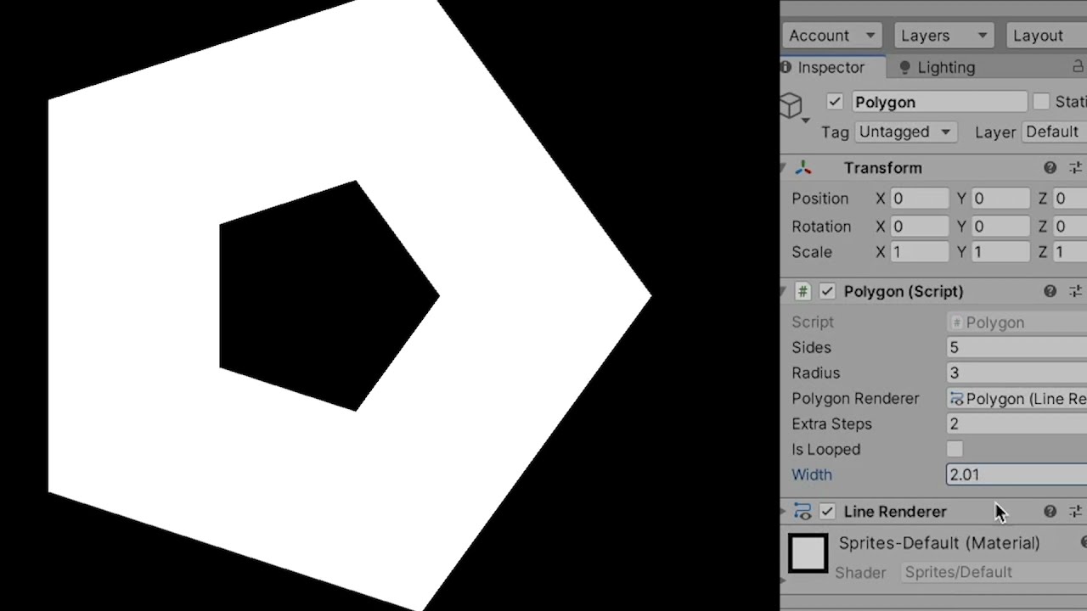Switch to the Inspector tab
Screen dimensions: 1087x611
click(831, 68)
